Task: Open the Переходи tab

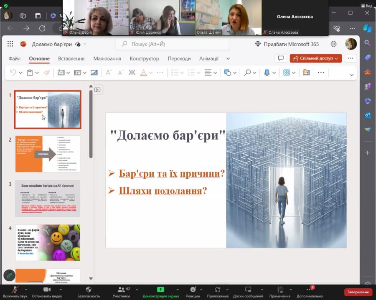Action: 179,59
